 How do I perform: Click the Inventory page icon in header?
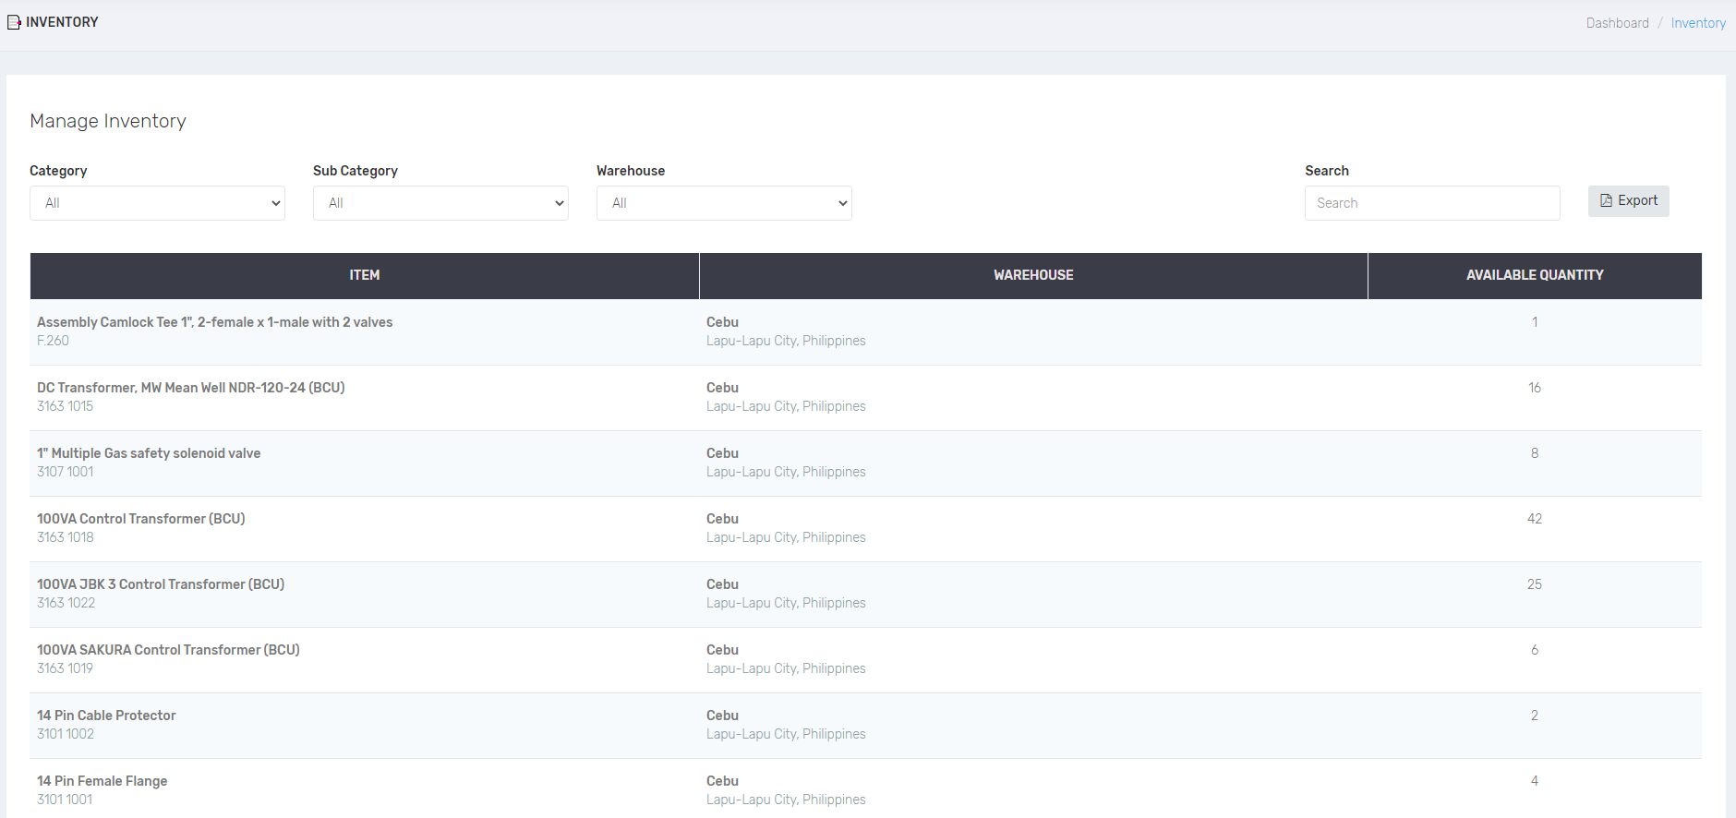coord(14,22)
